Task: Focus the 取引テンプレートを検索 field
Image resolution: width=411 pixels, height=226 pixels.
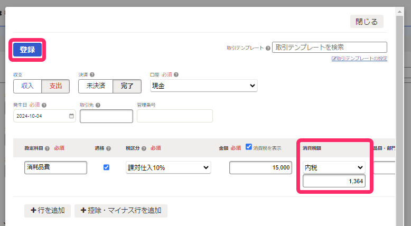Action: [x=330, y=47]
